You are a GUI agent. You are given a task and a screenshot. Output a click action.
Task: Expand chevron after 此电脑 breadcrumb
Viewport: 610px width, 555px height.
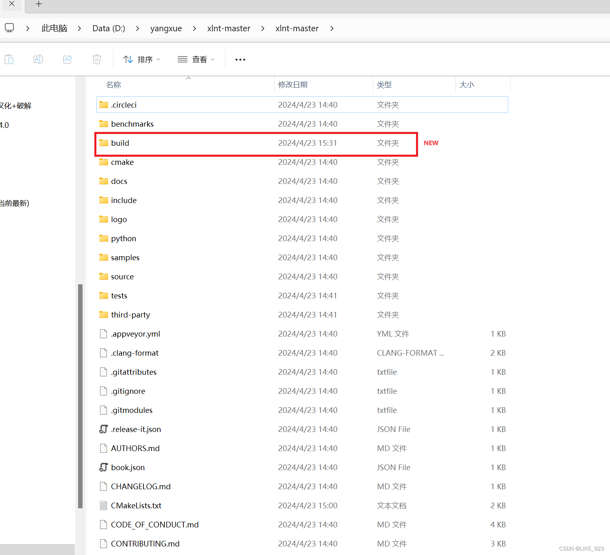[79, 28]
